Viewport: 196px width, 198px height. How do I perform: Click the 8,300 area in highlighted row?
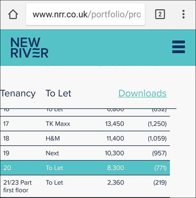click(x=116, y=168)
